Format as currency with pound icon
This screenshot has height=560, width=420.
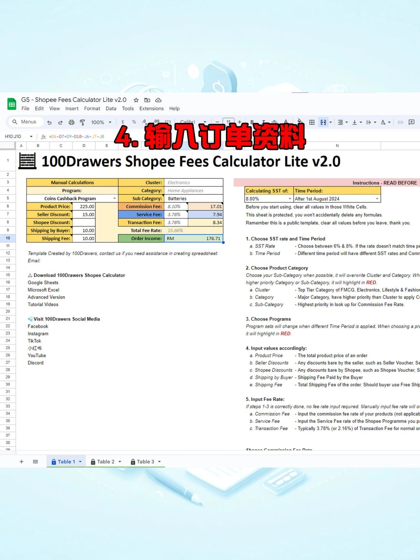(x=123, y=122)
